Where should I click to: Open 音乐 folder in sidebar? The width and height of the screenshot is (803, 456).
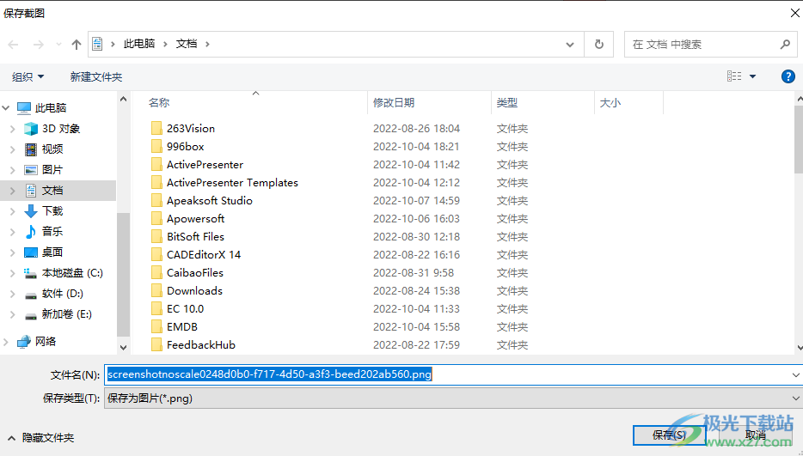[52, 231]
